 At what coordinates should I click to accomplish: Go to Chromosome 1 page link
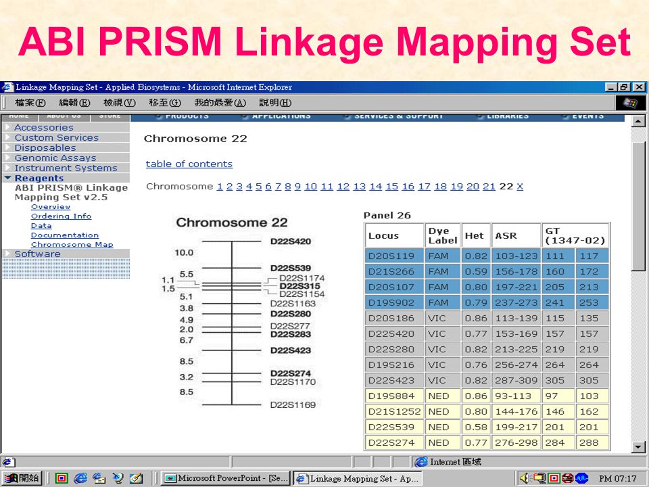pos(220,187)
